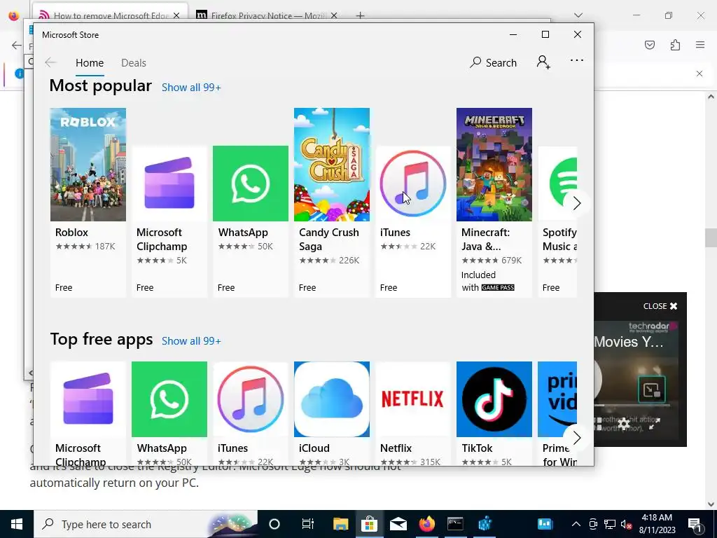The height and width of the screenshot is (538, 717).
Task: Open the Store See more menu
Action: [x=577, y=60]
